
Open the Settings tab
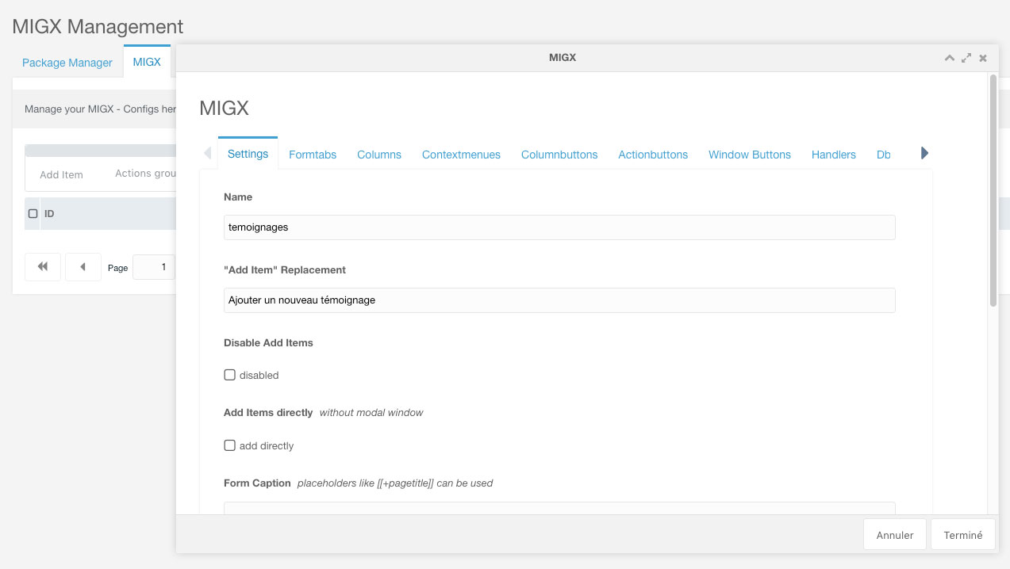(x=248, y=154)
